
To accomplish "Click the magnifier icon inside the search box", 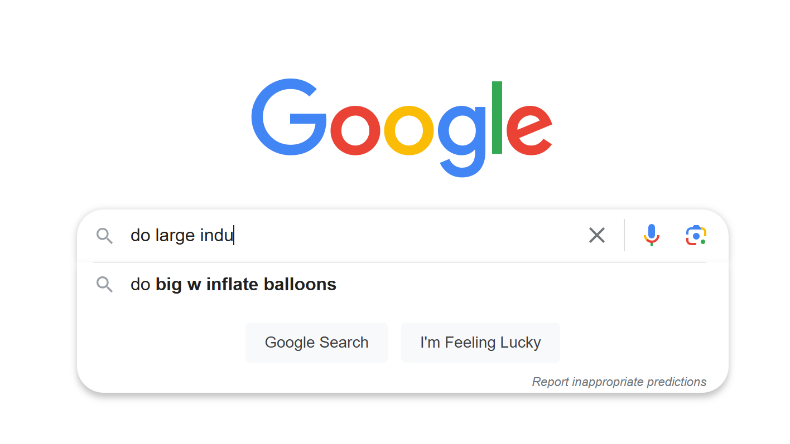I will [x=105, y=236].
